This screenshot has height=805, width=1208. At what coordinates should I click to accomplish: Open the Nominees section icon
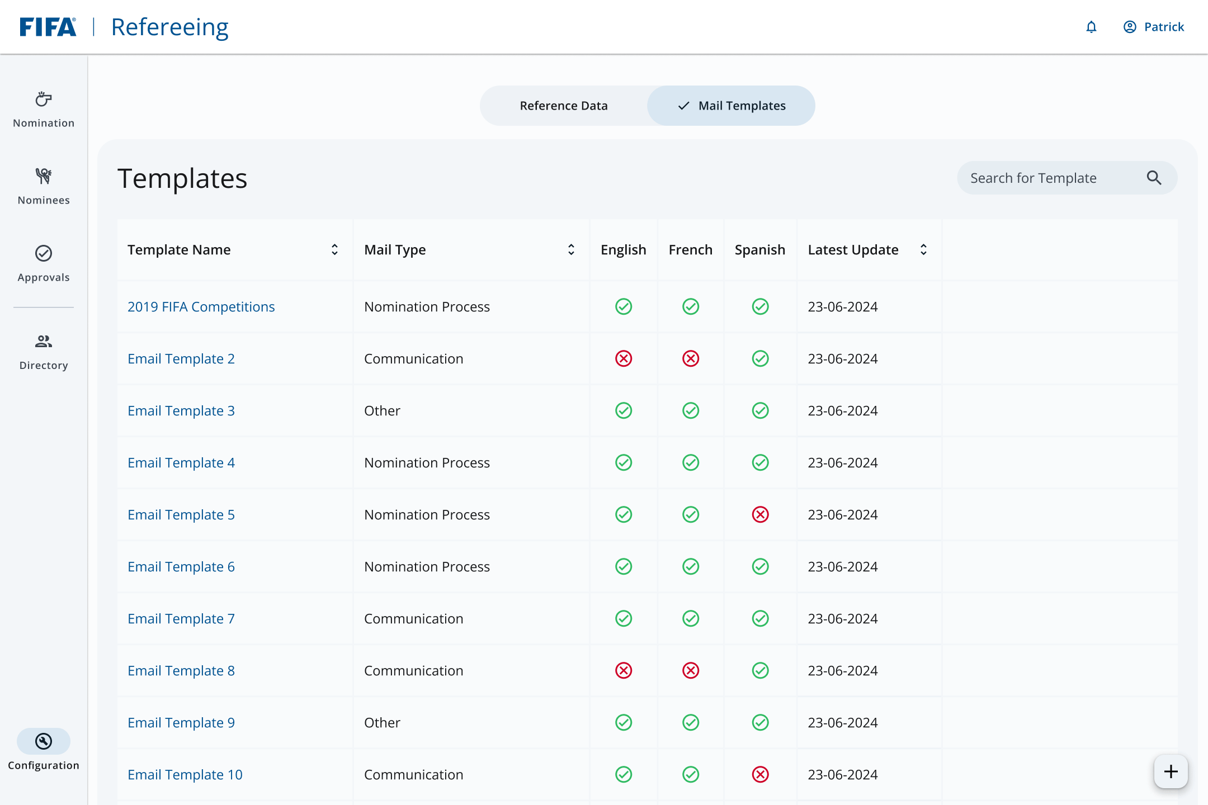click(44, 176)
